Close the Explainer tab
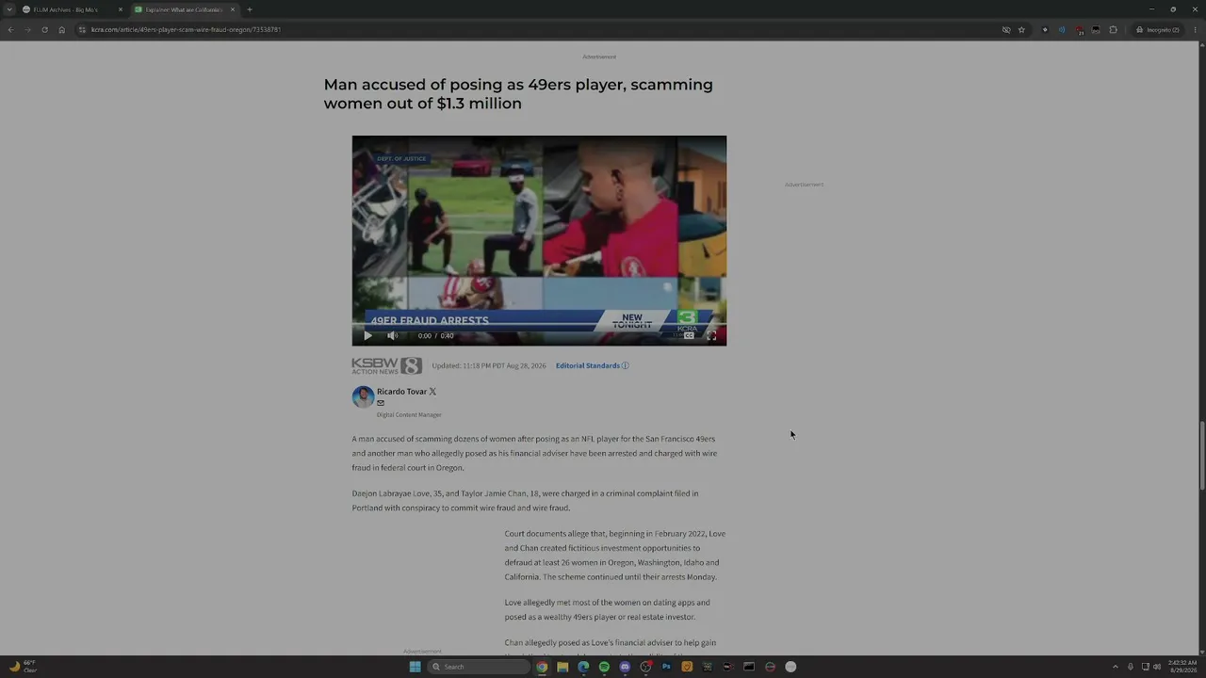The image size is (1206, 678). (x=233, y=9)
